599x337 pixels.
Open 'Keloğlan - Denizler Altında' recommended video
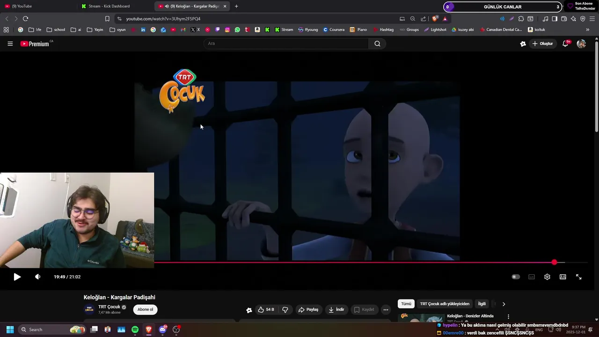470,316
